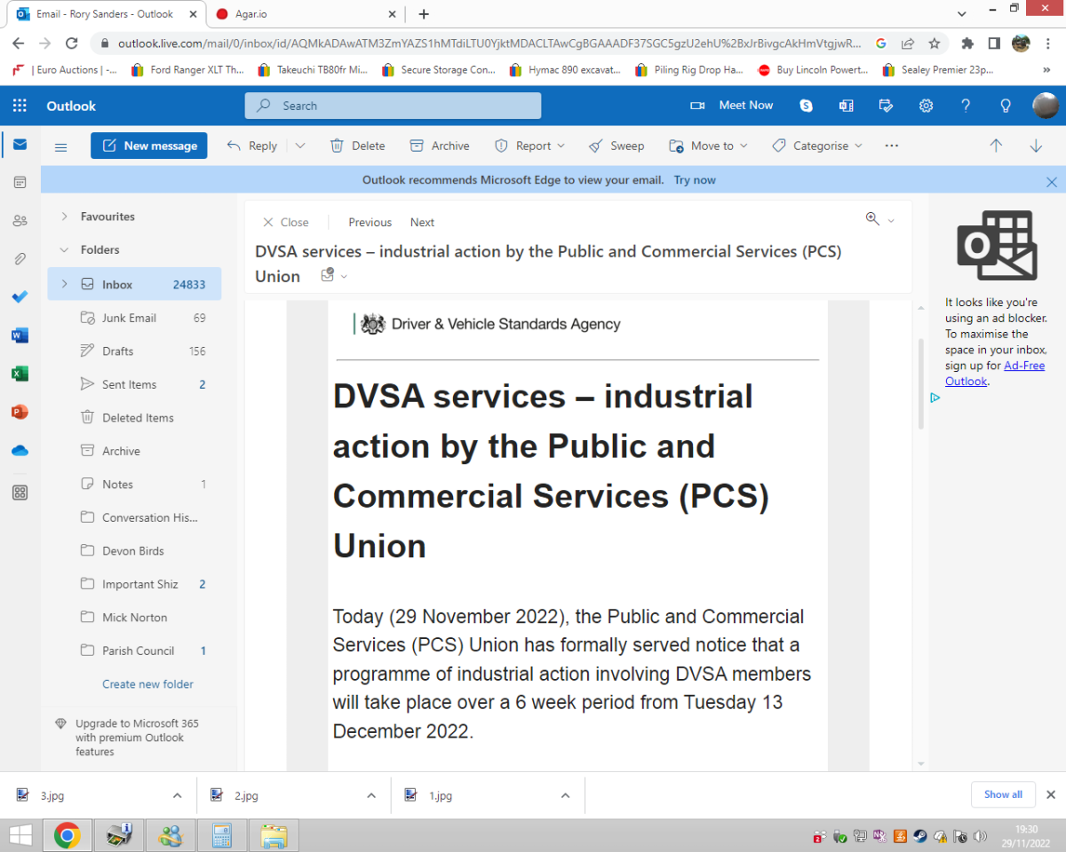Screen dimensions: 1066x852
Task: Click Sweep in toolbar
Action: [616, 146]
